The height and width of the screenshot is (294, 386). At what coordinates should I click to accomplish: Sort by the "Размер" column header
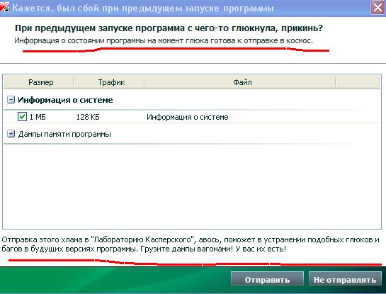pyautogui.click(x=39, y=82)
